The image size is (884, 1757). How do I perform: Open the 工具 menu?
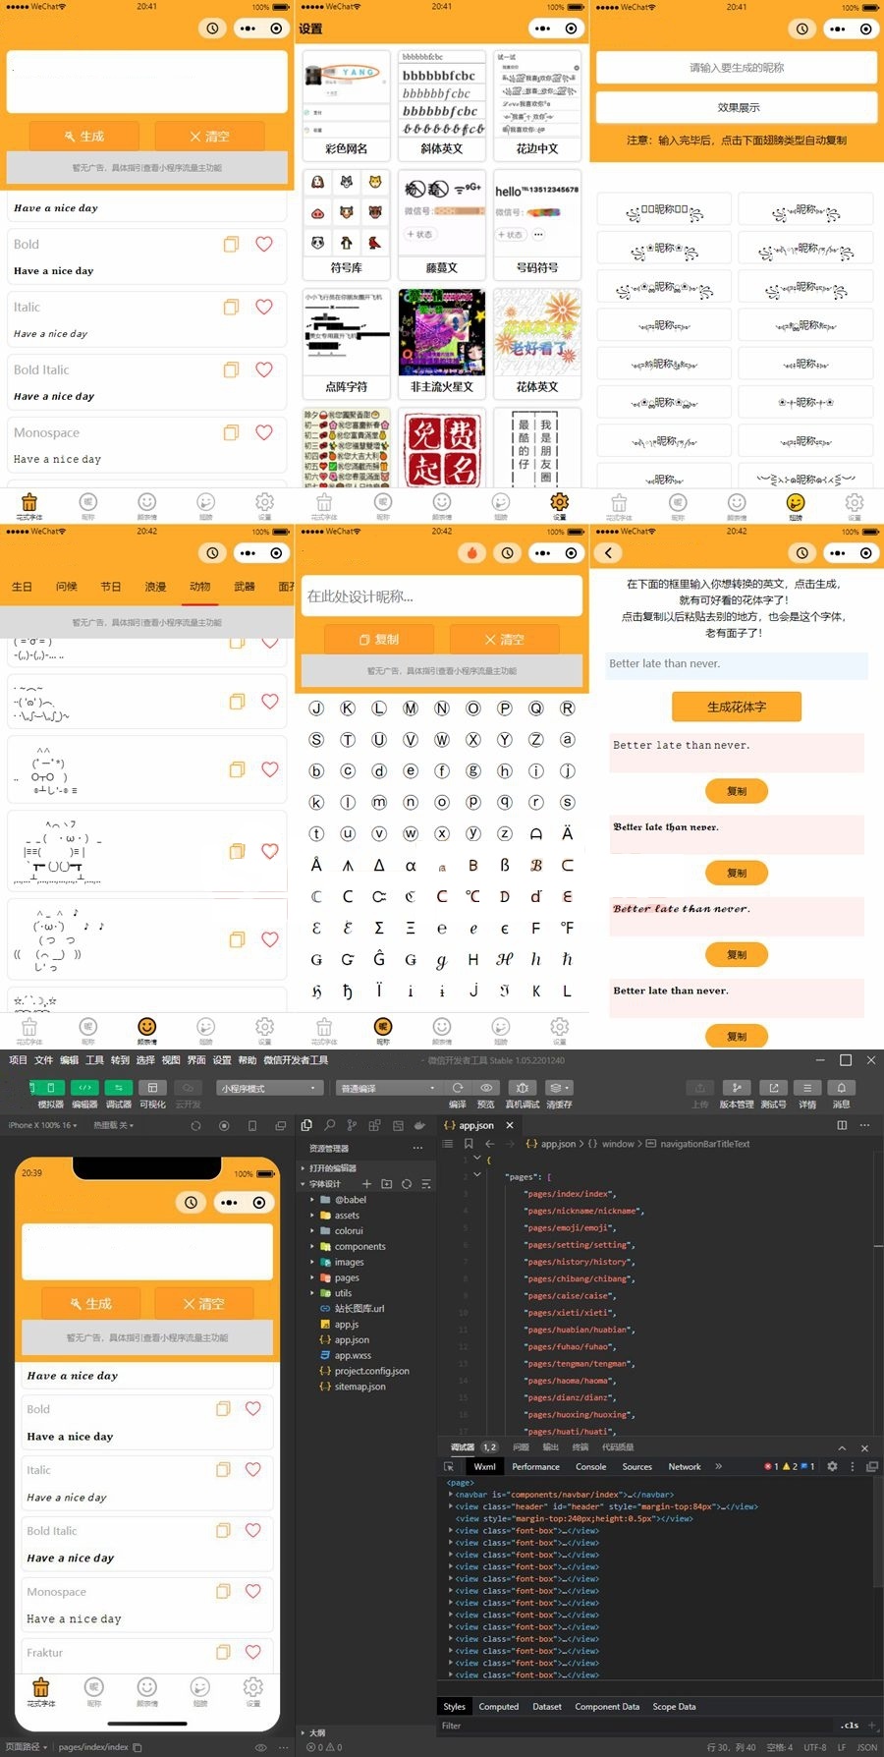point(94,1060)
